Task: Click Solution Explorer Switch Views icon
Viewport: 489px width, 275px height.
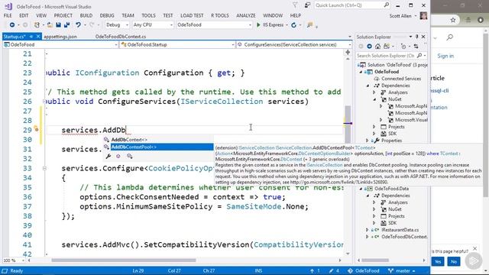Action: (387, 47)
